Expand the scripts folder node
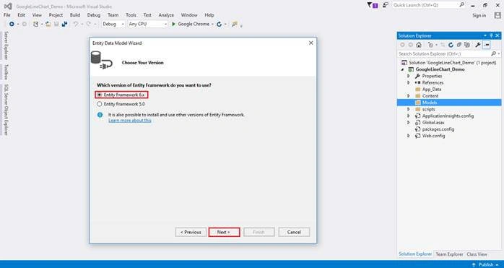Viewport: 504px width, 268px height. [x=409, y=109]
